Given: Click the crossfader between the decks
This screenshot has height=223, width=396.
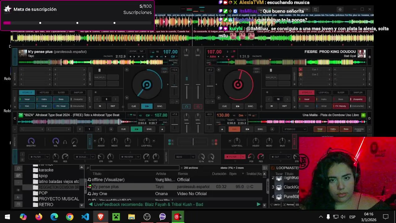Looking at the screenshot, I should click(x=193, y=142).
